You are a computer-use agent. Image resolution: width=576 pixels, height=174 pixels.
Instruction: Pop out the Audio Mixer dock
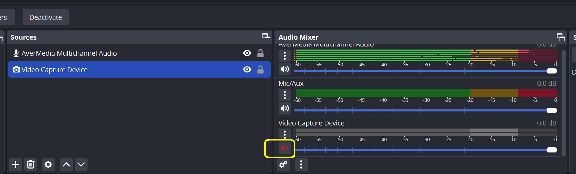coord(561,37)
